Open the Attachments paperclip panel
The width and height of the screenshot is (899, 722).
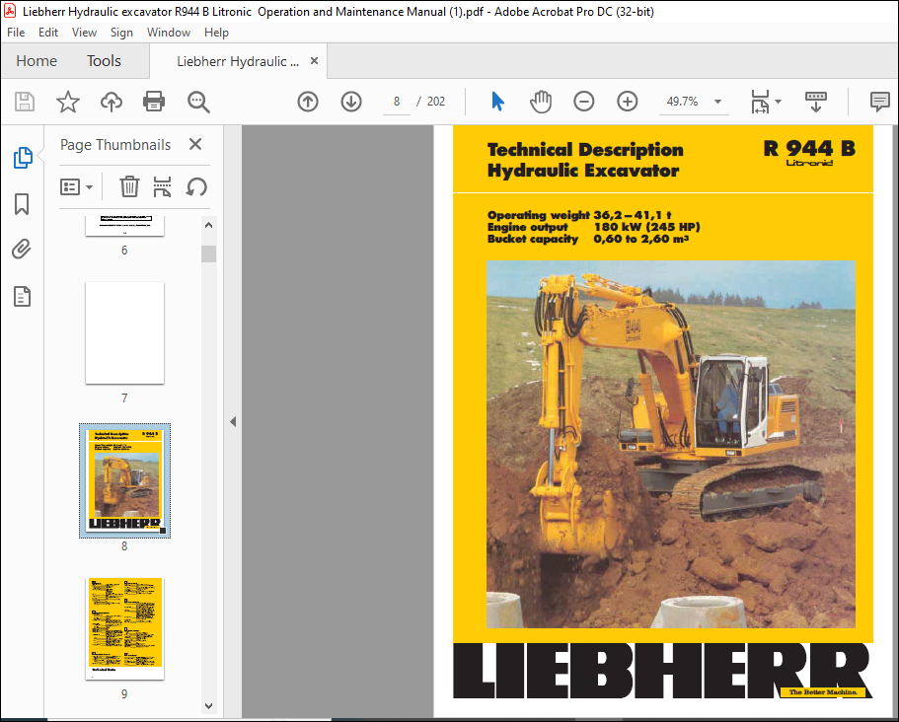(22, 250)
